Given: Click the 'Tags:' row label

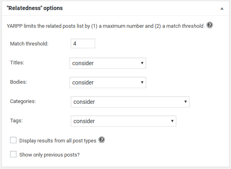Looking at the screenshot, I should pos(16,121).
